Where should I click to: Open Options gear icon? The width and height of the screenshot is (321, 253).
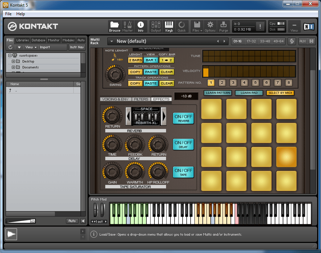click(210, 27)
